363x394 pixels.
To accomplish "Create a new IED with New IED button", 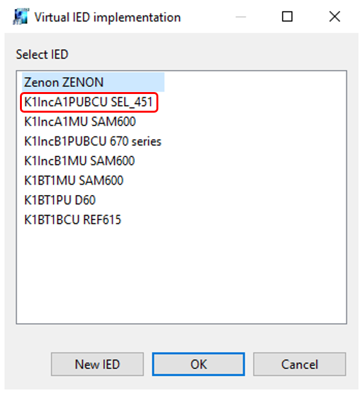I will click(97, 364).
